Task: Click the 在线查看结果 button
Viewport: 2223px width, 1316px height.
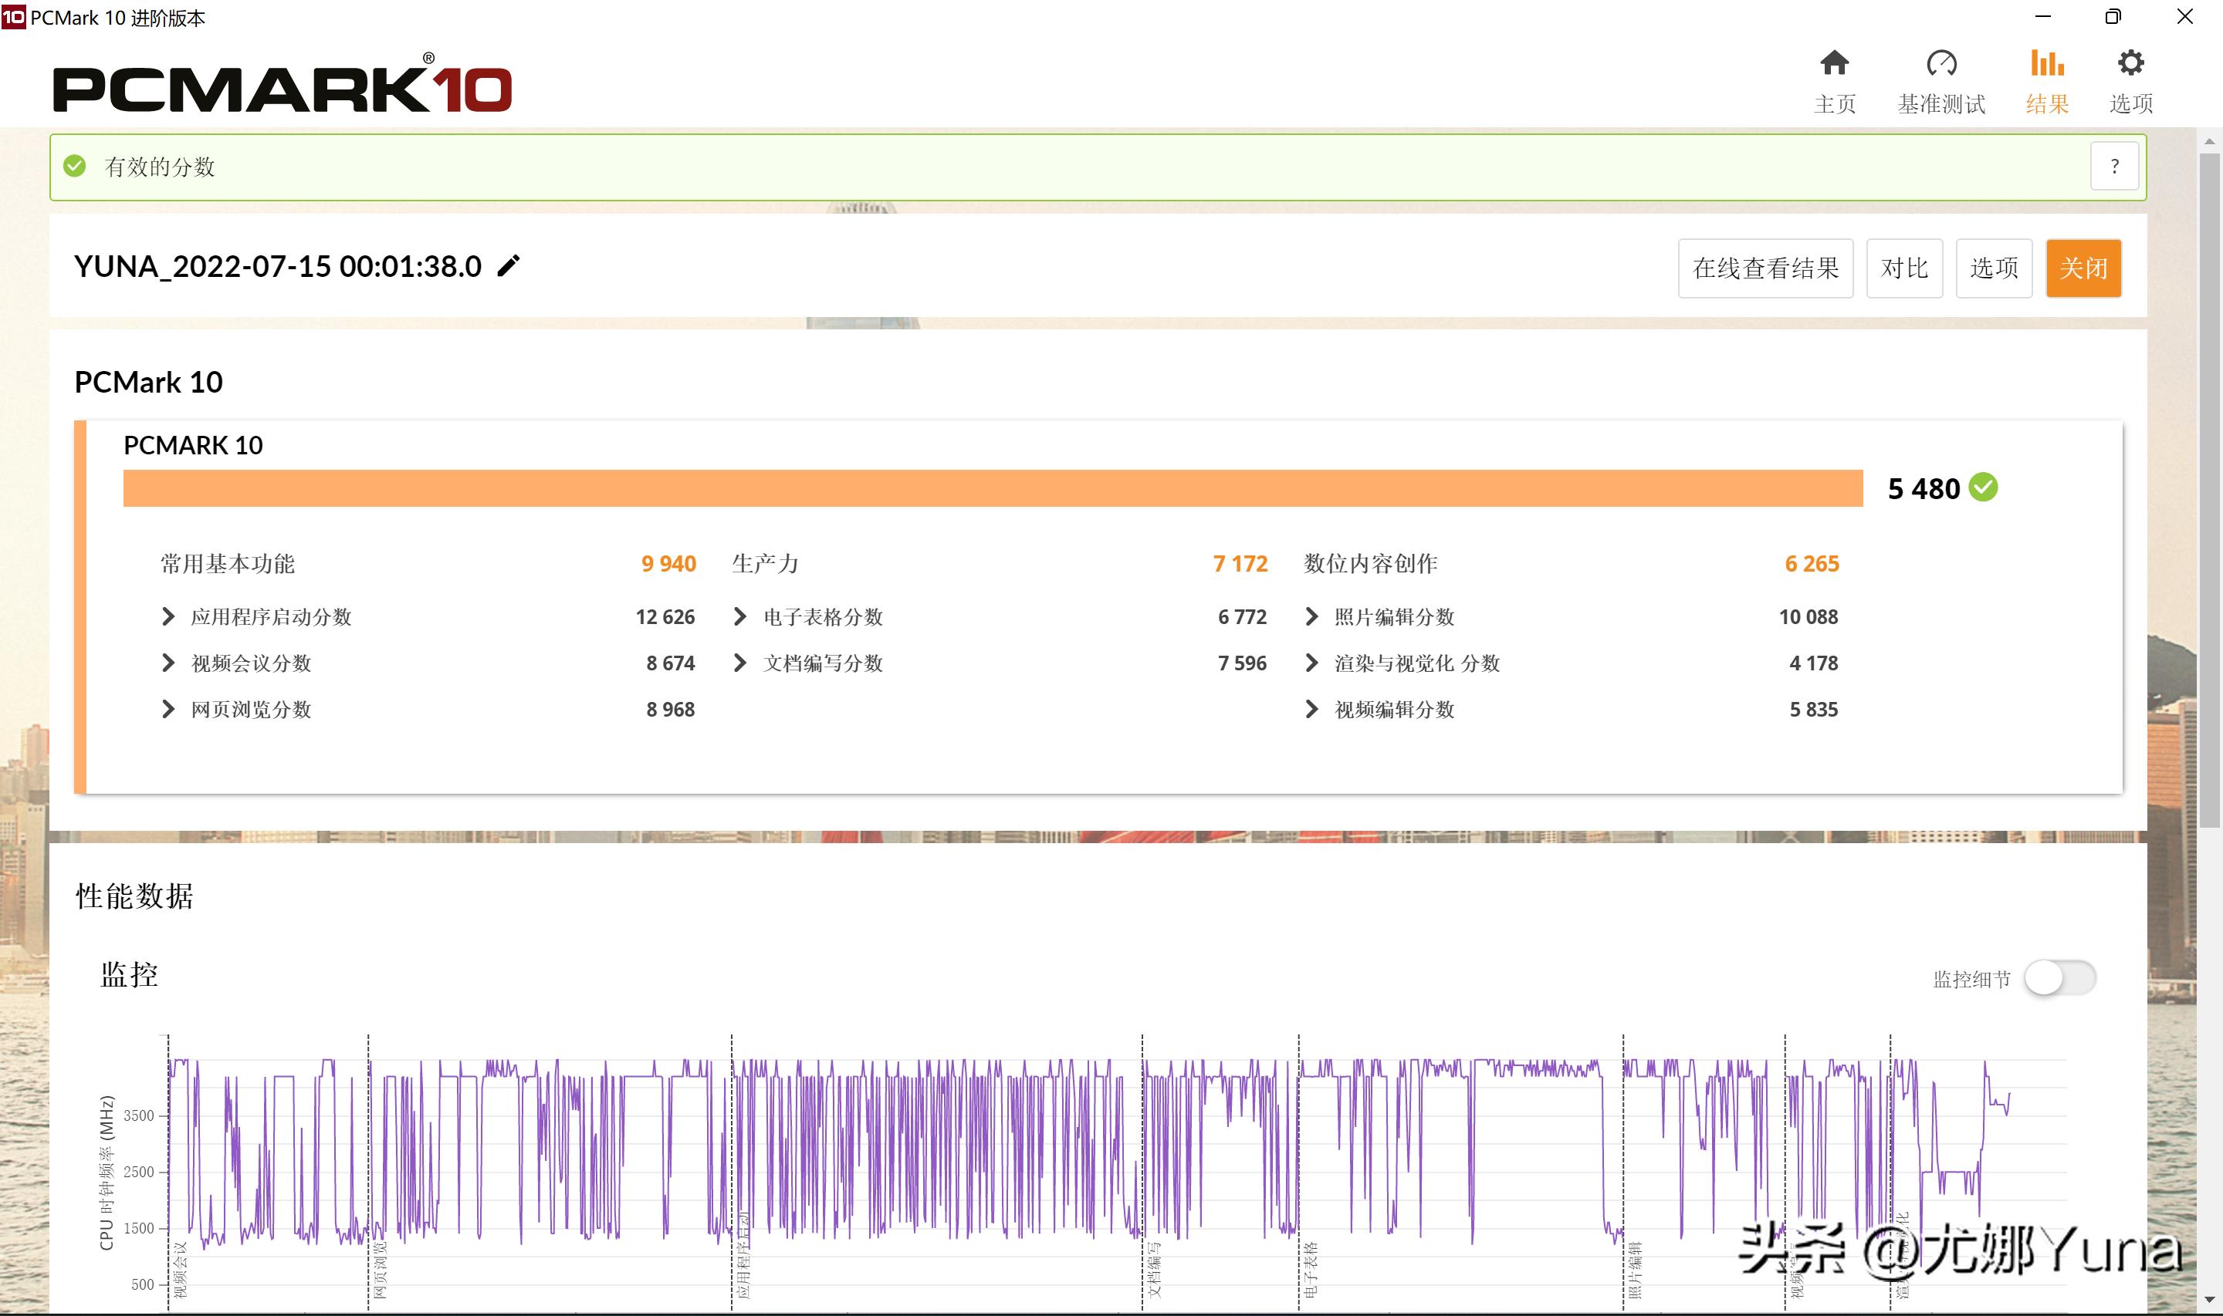Action: tap(1765, 268)
